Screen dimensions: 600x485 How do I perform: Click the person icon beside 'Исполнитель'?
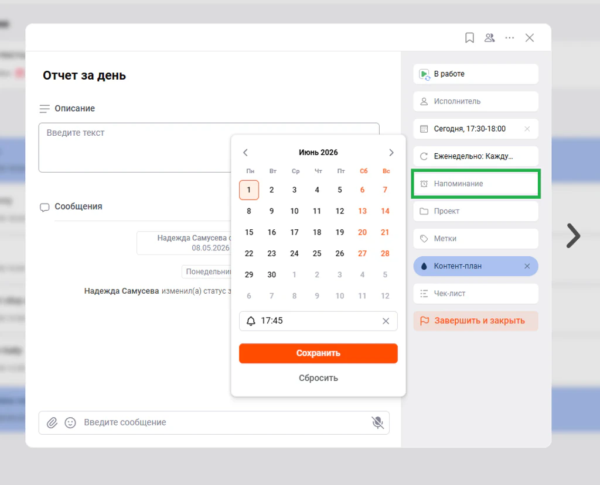point(424,101)
